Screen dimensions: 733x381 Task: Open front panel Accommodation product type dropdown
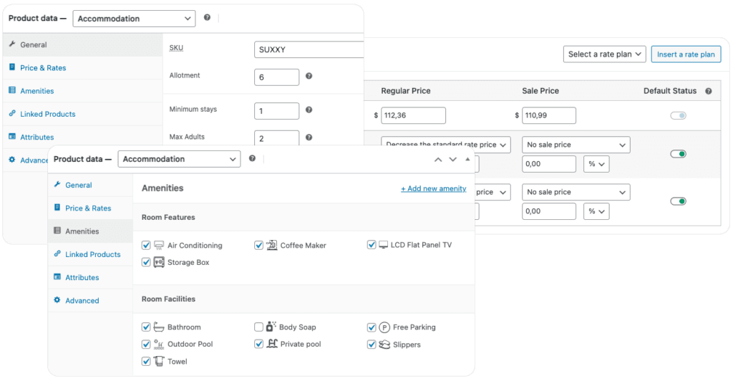coord(179,159)
